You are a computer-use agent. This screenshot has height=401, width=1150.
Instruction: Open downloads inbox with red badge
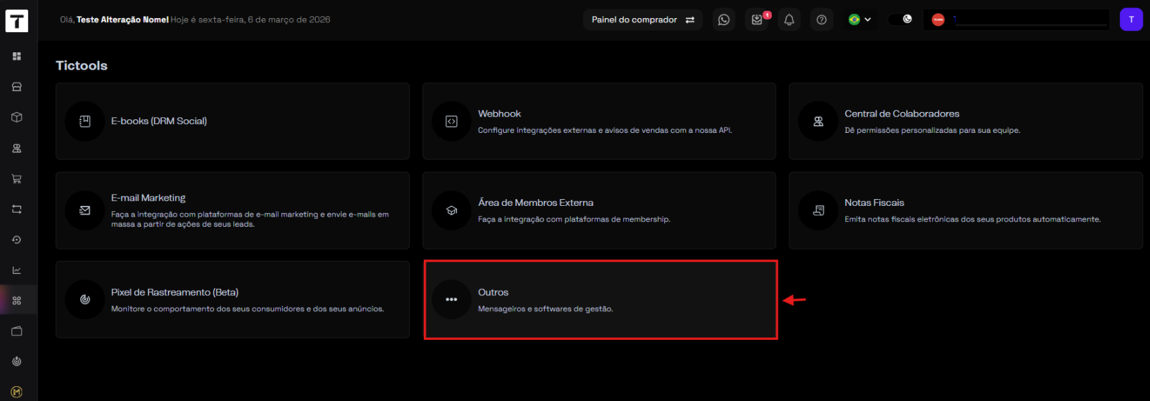point(757,19)
